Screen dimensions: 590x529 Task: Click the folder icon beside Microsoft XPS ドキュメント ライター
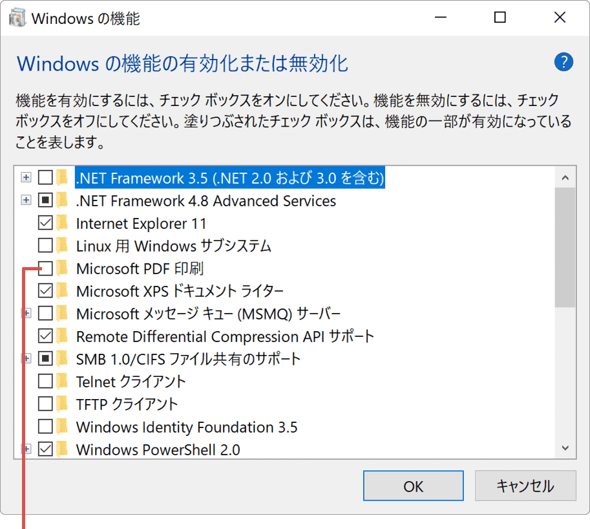[x=62, y=291]
